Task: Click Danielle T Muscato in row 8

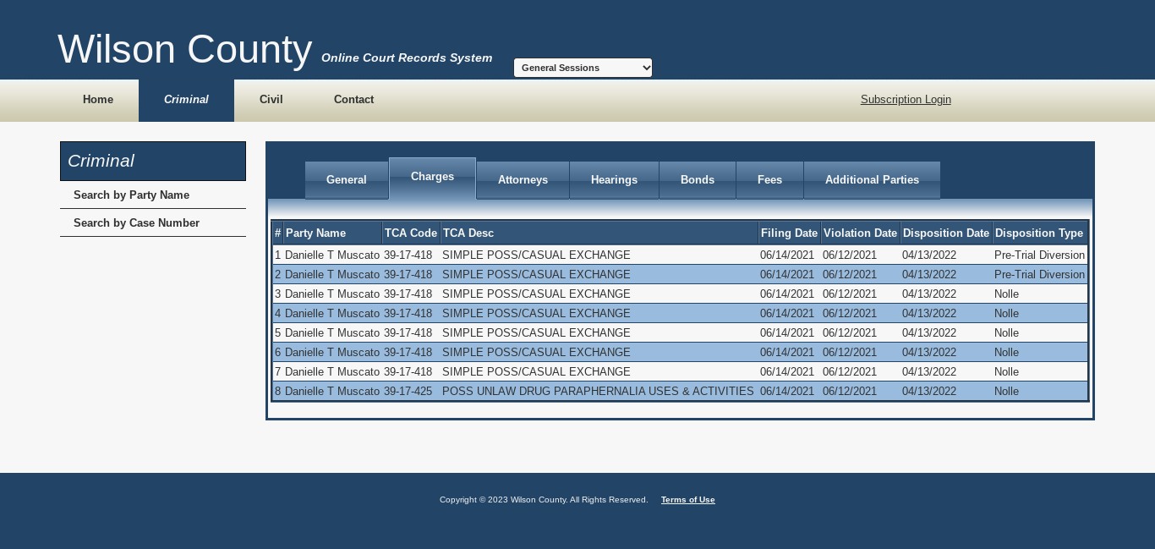Action: click(332, 392)
